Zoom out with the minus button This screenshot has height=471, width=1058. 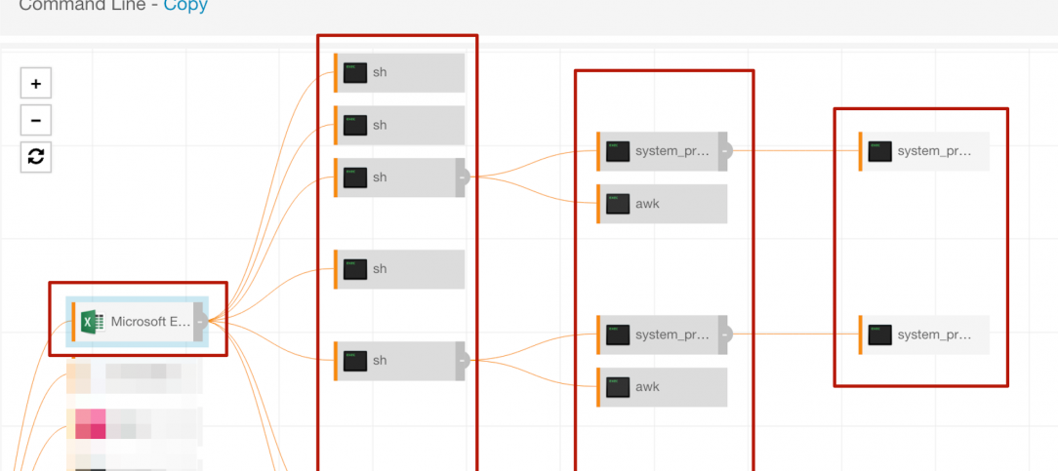click(36, 120)
